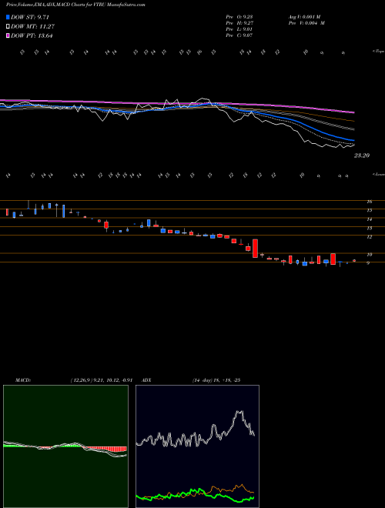This screenshot has height=508, width=385.
Task: Click the 'Pre V: 0.004 M' value
Action: pyautogui.click(x=306, y=23)
